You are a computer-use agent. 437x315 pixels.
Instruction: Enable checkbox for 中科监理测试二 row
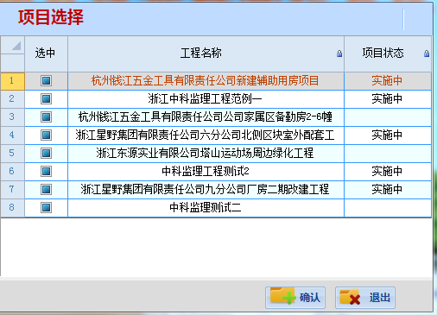46,207
